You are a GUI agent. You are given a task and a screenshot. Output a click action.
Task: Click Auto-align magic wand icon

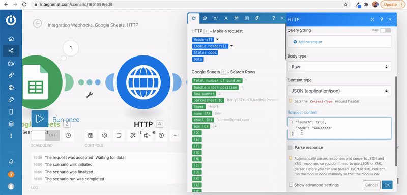tap(133, 135)
